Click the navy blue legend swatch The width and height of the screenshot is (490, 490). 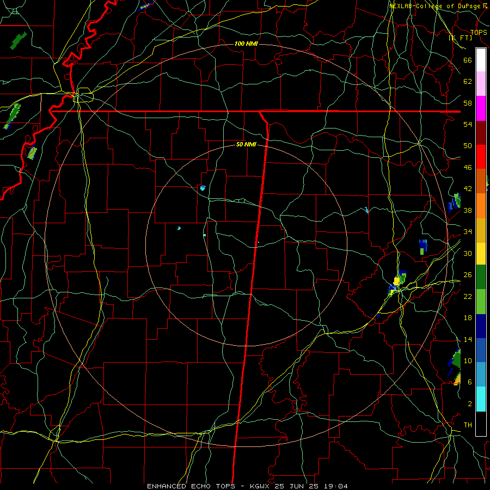tap(481, 326)
